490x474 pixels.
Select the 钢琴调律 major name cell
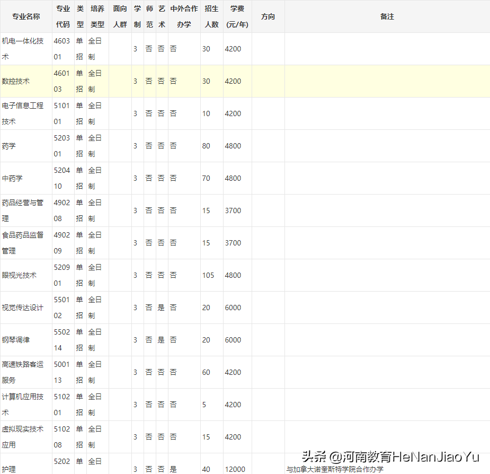click(16, 340)
